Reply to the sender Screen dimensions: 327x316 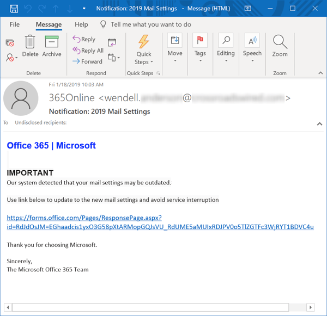coord(84,39)
